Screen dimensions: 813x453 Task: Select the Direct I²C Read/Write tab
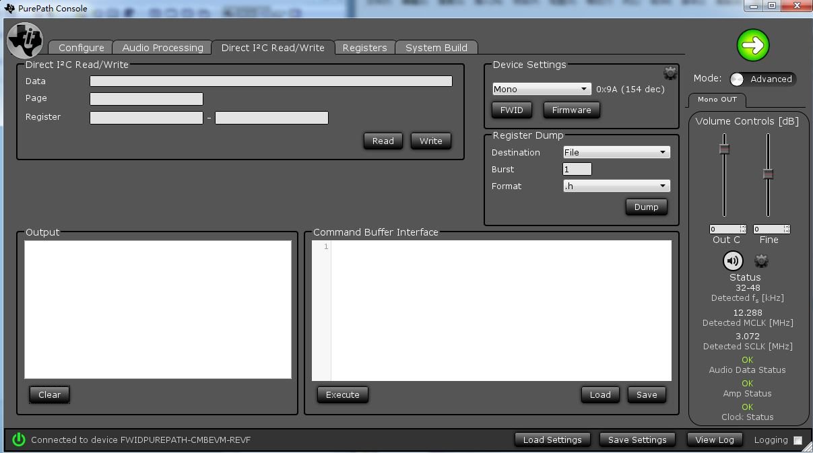(273, 48)
